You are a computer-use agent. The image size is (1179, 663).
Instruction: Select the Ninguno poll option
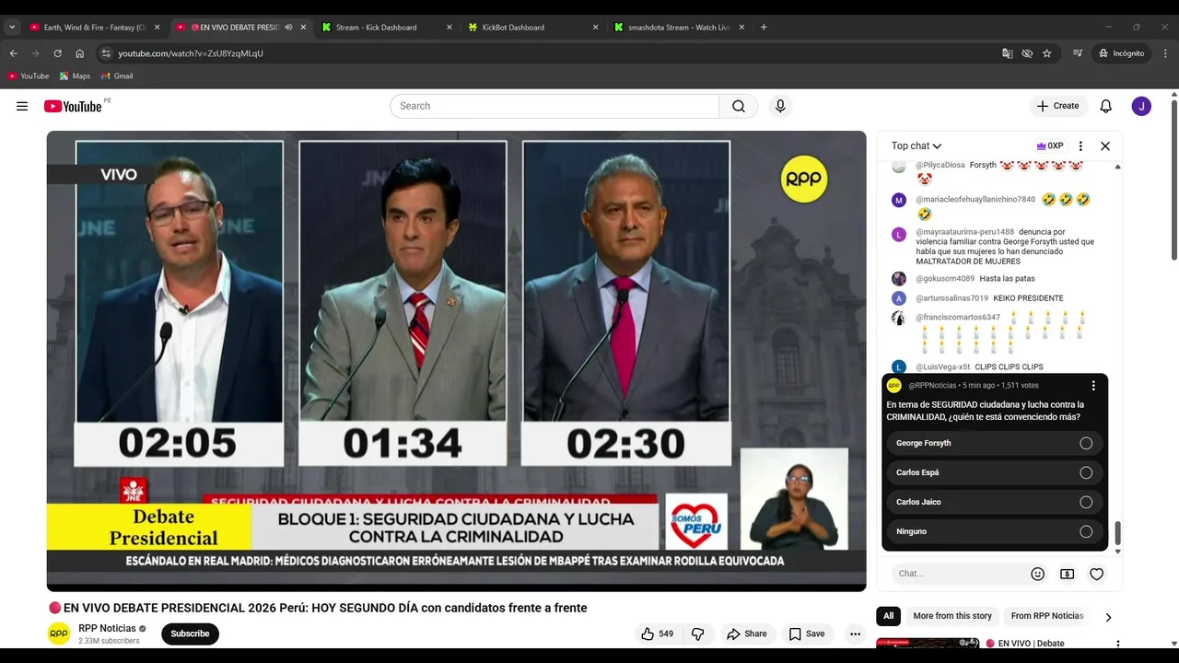995,531
